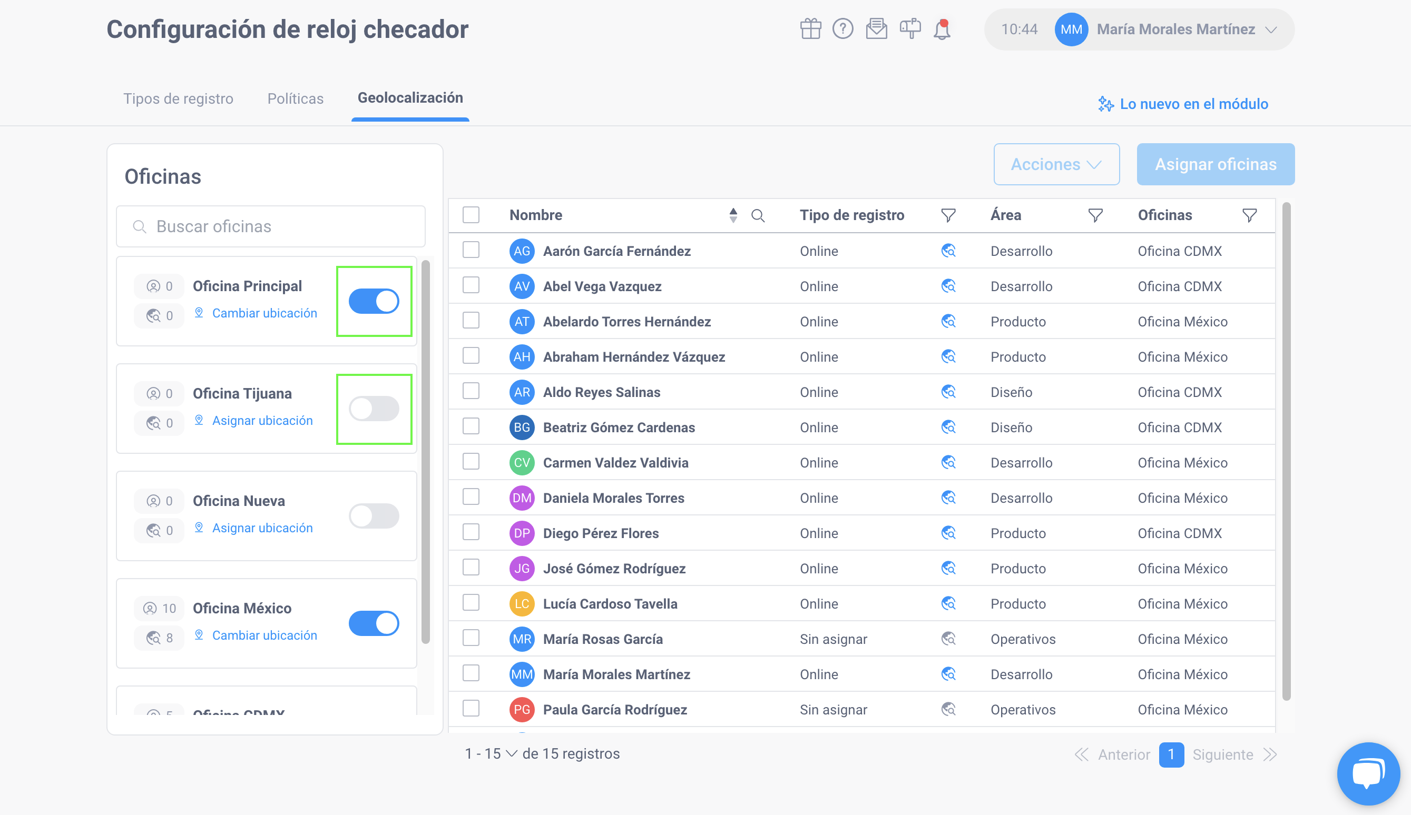
Task: Click the Nombre column header
Action: point(535,215)
